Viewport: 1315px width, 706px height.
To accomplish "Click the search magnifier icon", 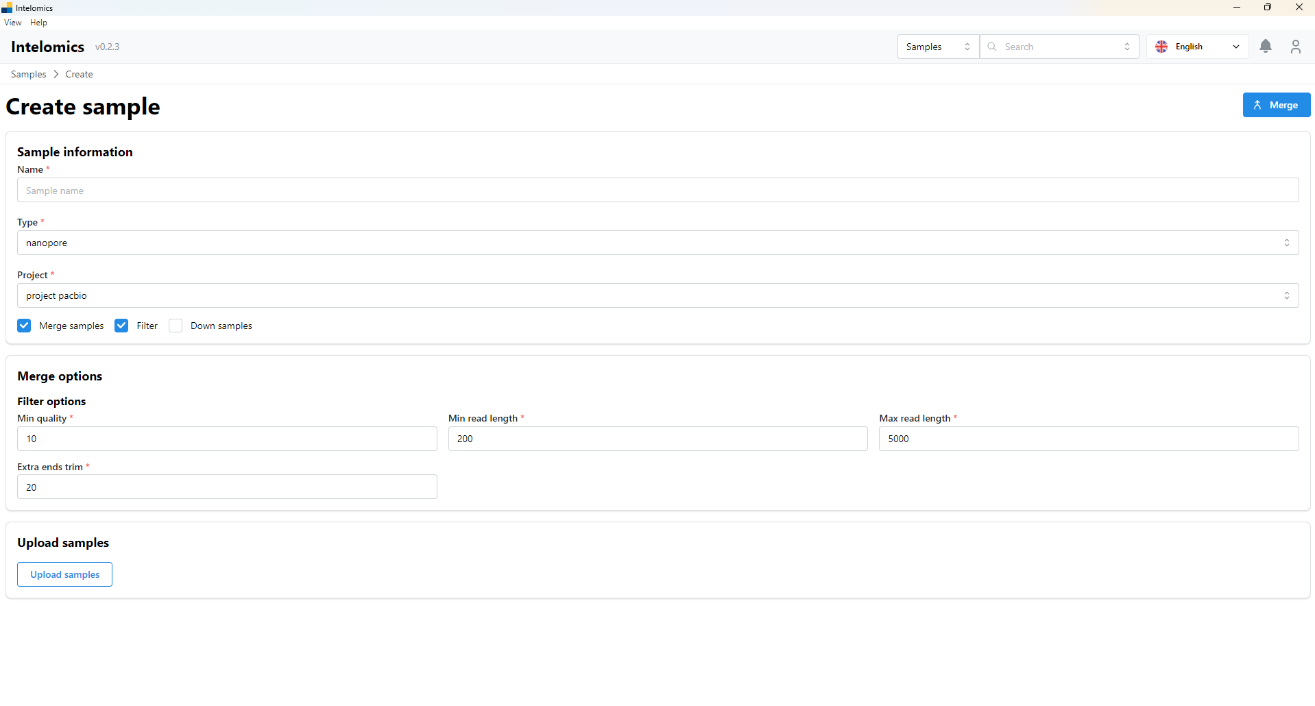I will click(x=992, y=47).
